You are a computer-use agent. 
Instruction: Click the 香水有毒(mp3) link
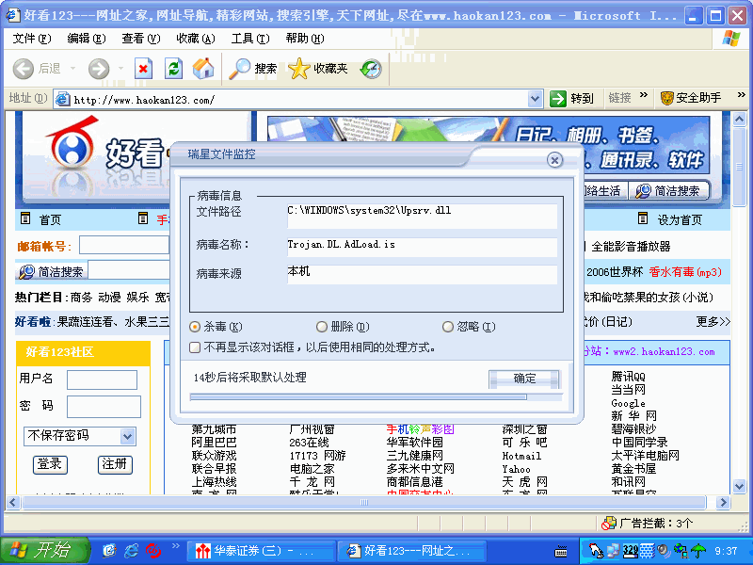click(685, 272)
